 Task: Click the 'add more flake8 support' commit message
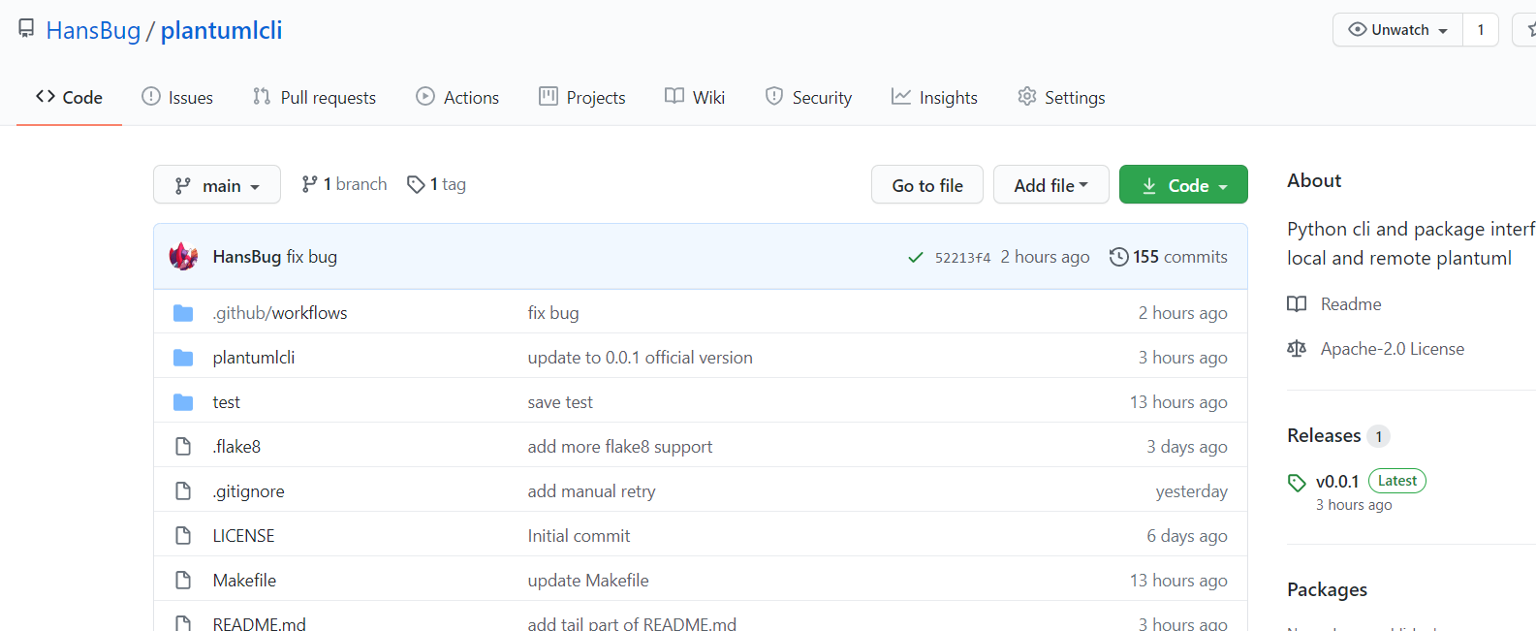[x=620, y=447]
